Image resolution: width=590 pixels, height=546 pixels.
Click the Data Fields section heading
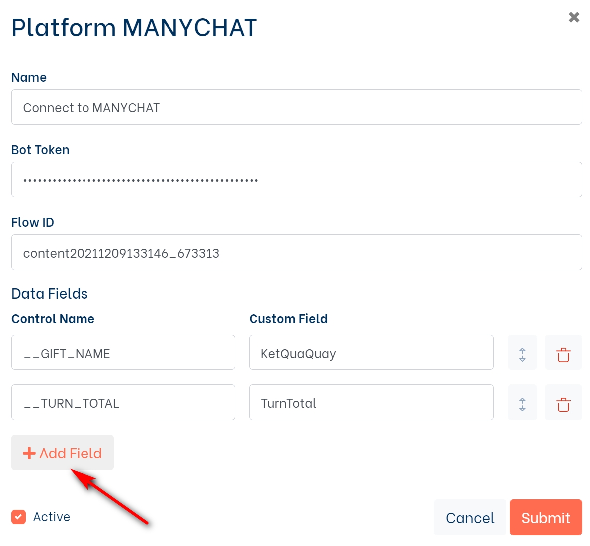pos(50,294)
